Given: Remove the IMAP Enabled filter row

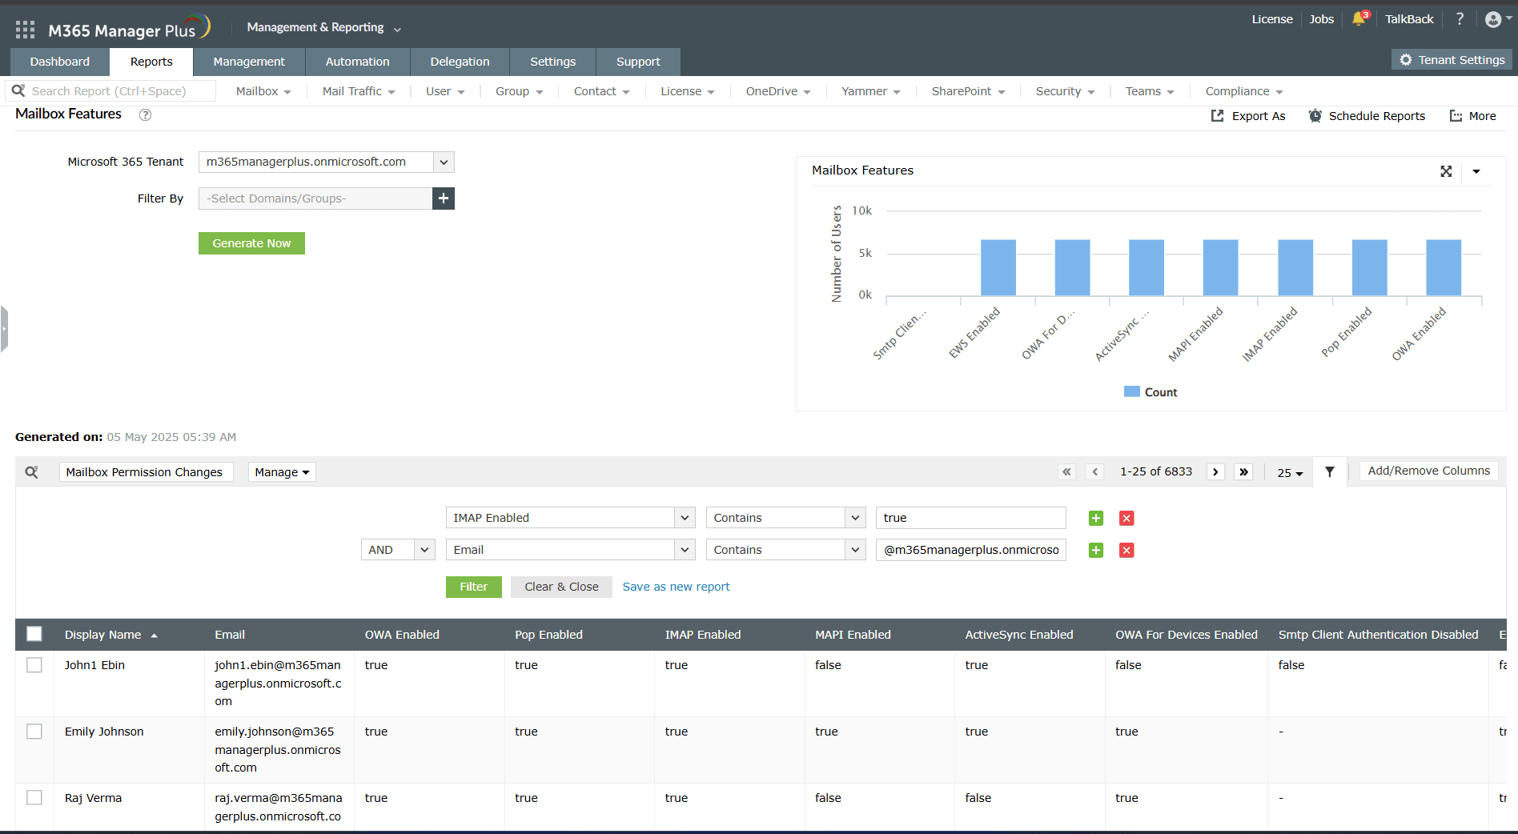Looking at the screenshot, I should point(1126,519).
